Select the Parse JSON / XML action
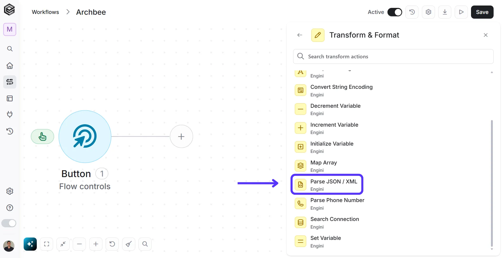This screenshot has height=258, width=502. pos(327,185)
